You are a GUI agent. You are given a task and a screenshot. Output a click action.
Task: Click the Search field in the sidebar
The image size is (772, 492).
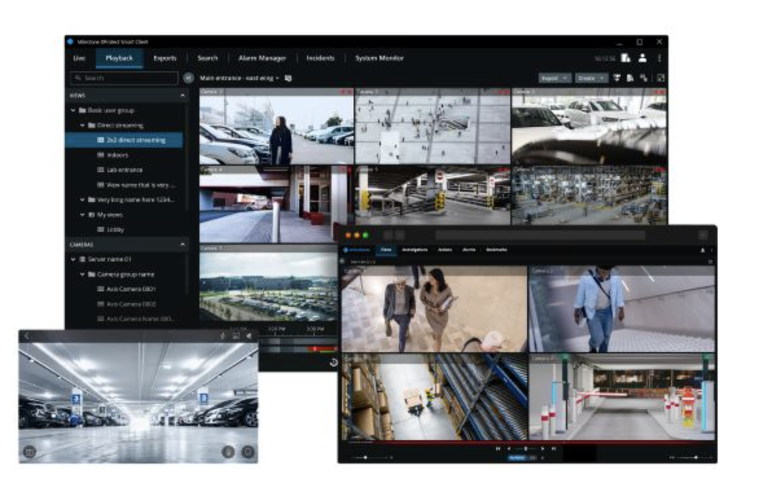(x=124, y=78)
